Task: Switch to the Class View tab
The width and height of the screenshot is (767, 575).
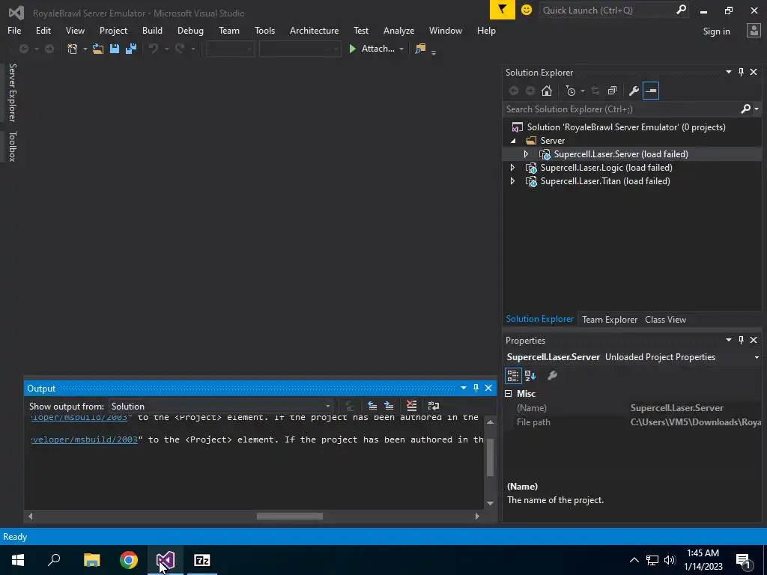Action: tap(665, 319)
